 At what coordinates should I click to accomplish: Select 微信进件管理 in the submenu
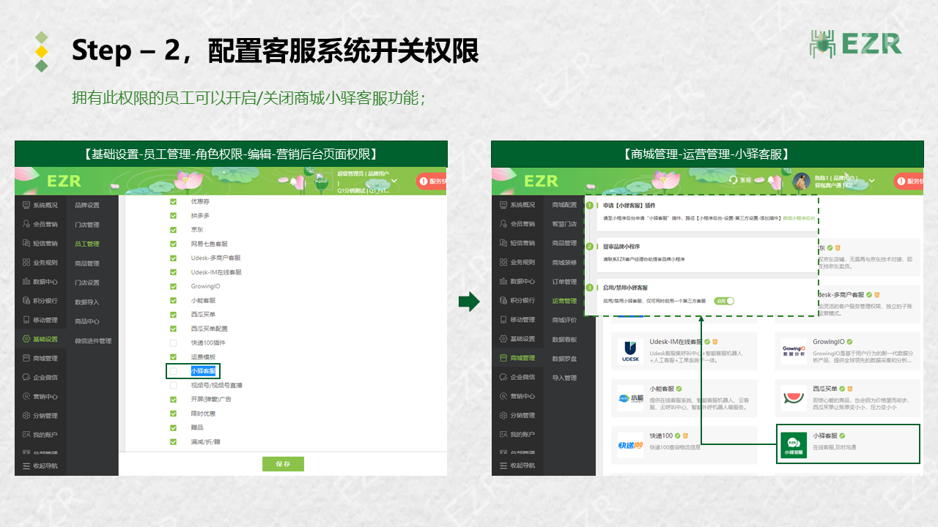93,341
